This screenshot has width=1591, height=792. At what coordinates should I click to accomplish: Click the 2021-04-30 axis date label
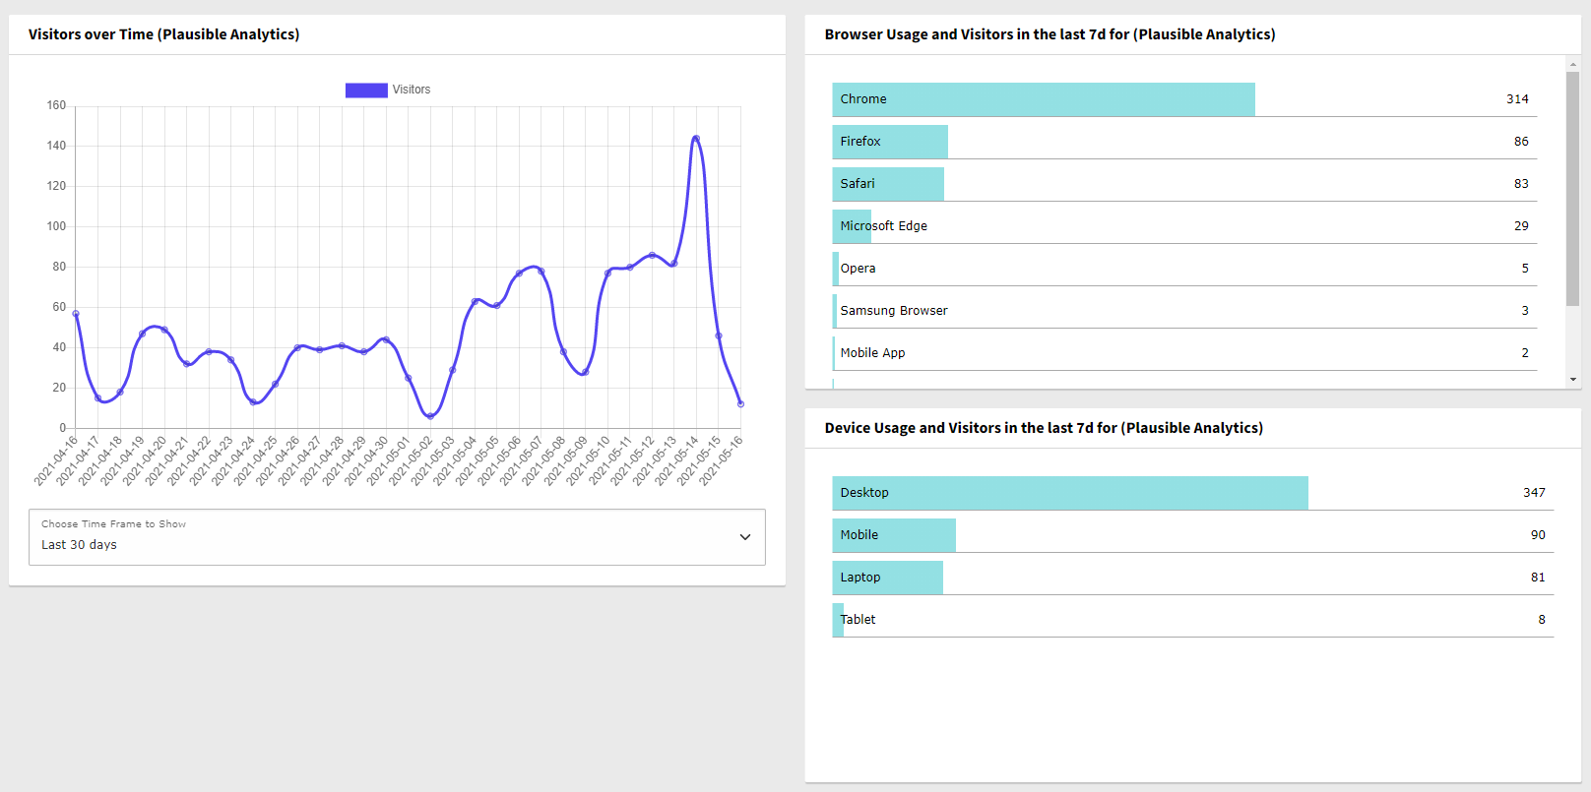click(x=366, y=460)
